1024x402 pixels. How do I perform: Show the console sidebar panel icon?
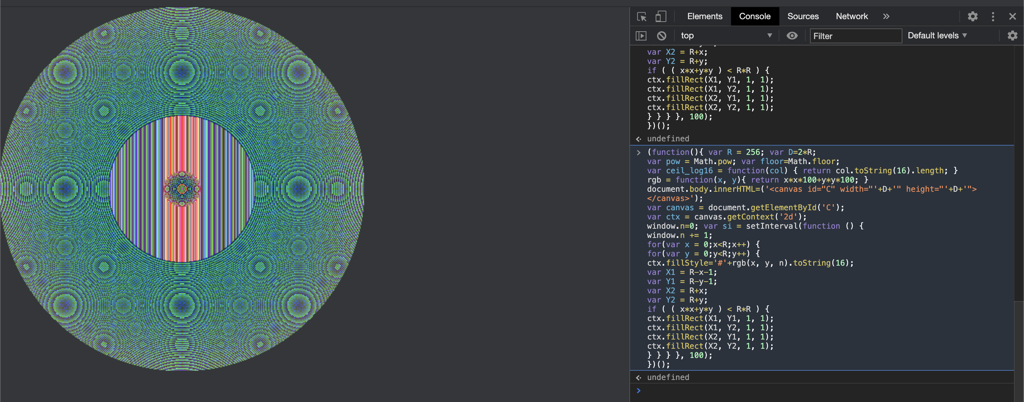(x=641, y=36)
